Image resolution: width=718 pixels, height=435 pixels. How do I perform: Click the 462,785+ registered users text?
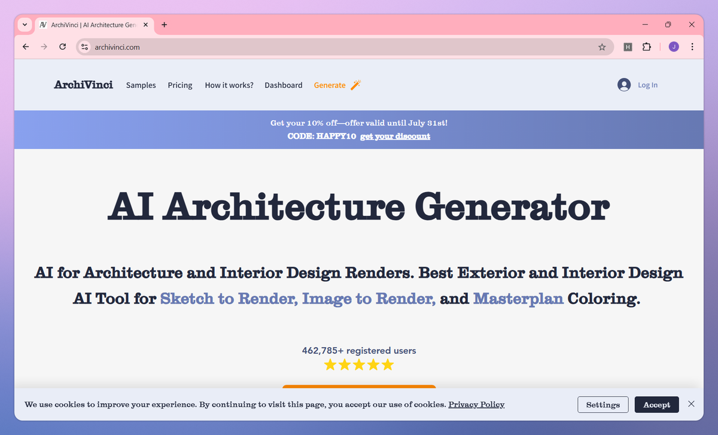tap(359, 351)
